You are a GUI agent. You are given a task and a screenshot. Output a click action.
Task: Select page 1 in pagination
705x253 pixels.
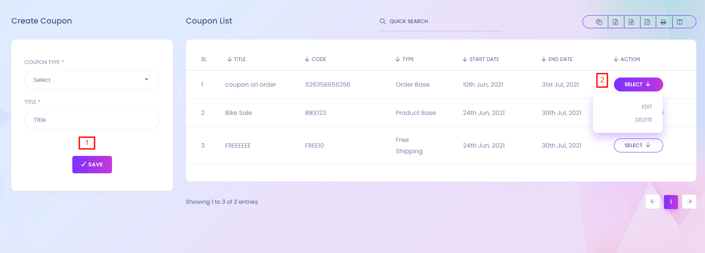coord(671,202)
